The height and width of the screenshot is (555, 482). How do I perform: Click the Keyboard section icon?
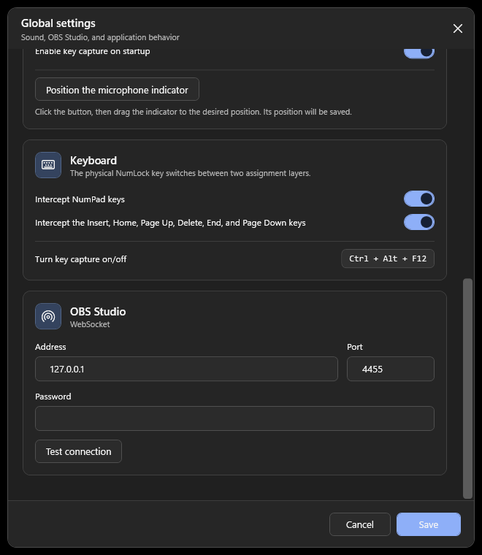[48, 165]
